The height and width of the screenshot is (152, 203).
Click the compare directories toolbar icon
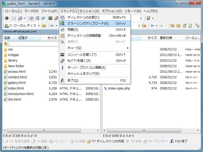click(31, 18)
